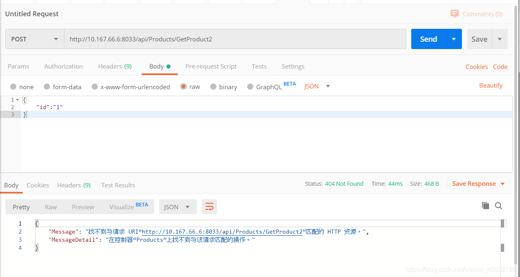Switch to the Authorization tab
Viewport: 520px width, 277px height.
click(63, 67)
